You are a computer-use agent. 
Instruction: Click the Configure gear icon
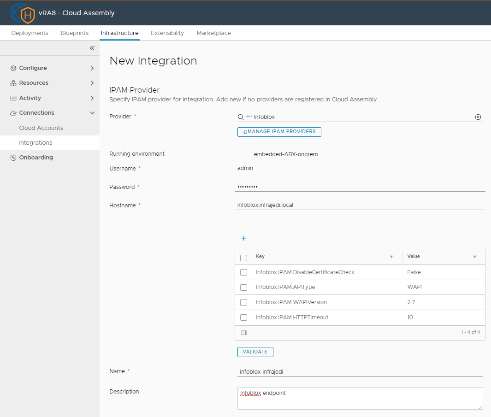click(13, 68)
